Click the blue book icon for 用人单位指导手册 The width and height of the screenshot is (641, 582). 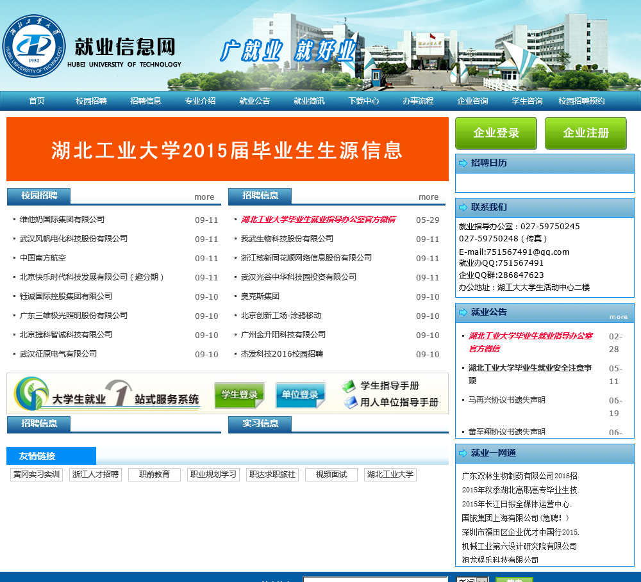pyautogui.click(x=351, y=403)
